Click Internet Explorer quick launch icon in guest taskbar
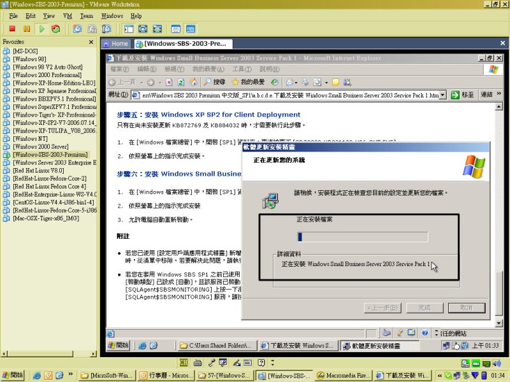 [142, 346]
